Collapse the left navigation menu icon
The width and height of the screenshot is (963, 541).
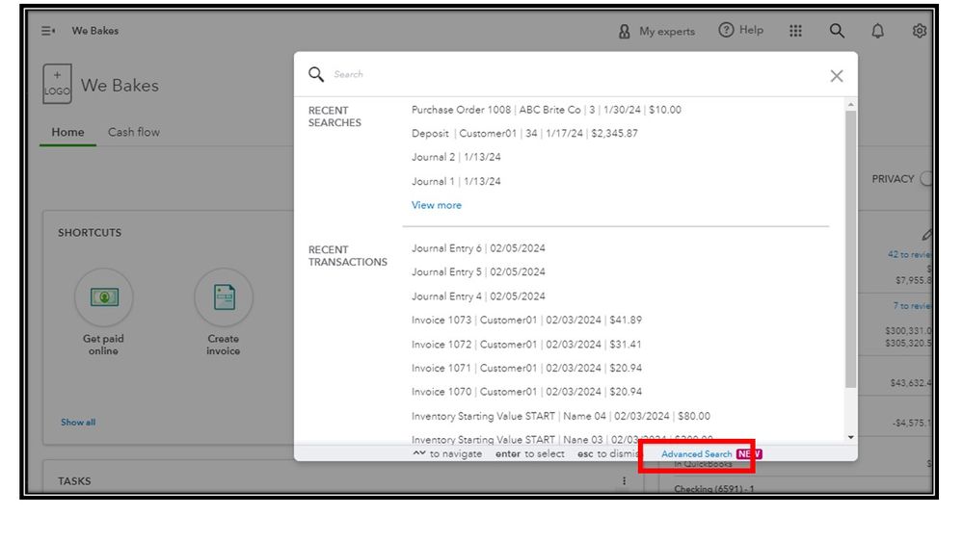point(48,31)
